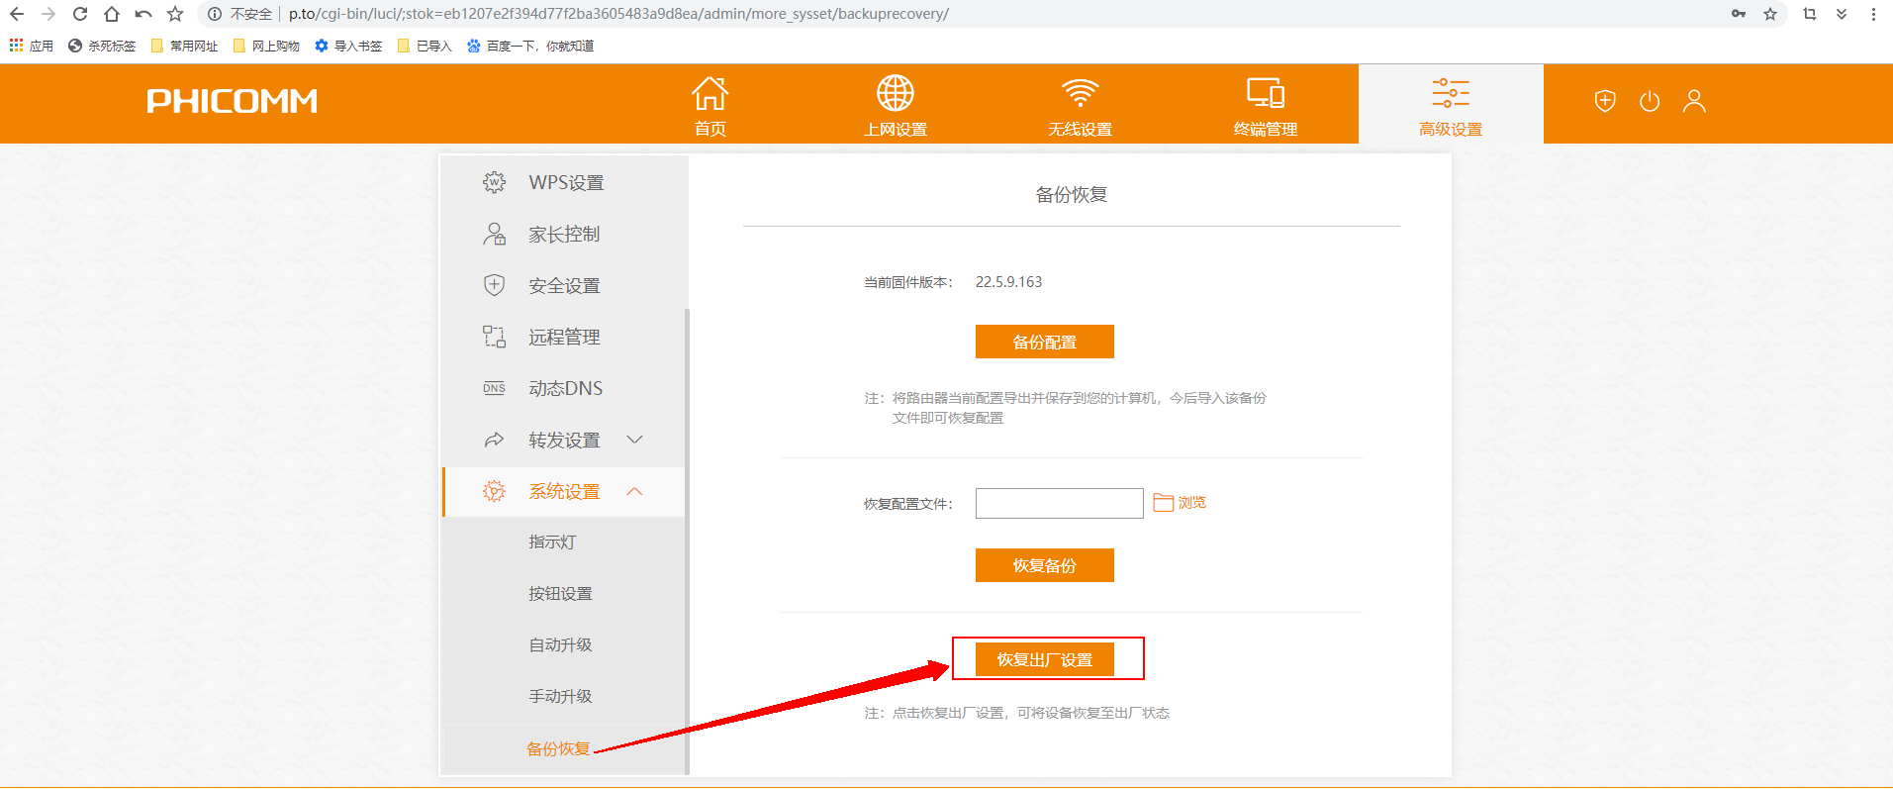Click the PHICOMM logo

(x=232, y=101)
